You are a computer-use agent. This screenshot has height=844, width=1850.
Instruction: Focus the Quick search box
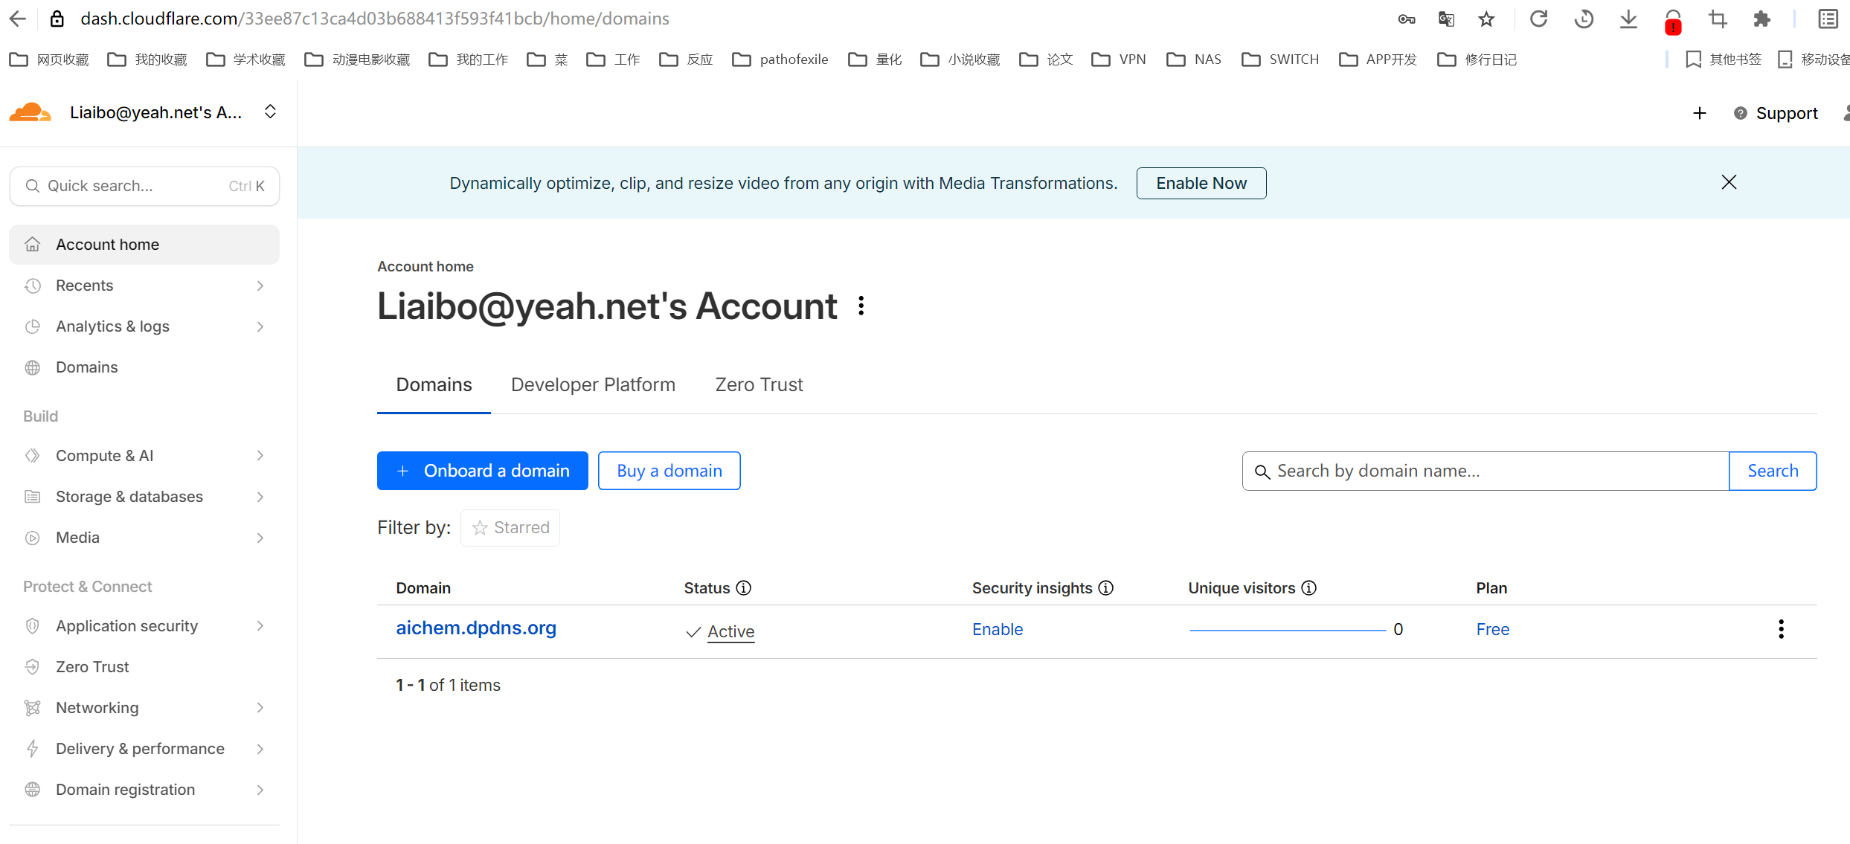(x=144, y=186)
